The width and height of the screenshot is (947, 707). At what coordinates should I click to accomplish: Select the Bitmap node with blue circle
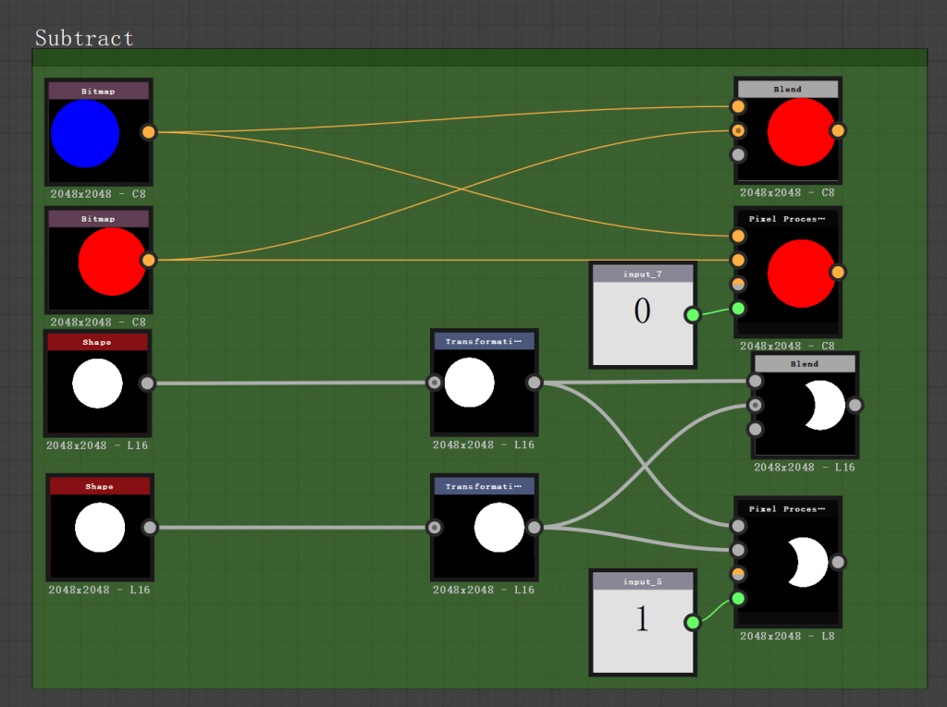[x=86, y=134]
